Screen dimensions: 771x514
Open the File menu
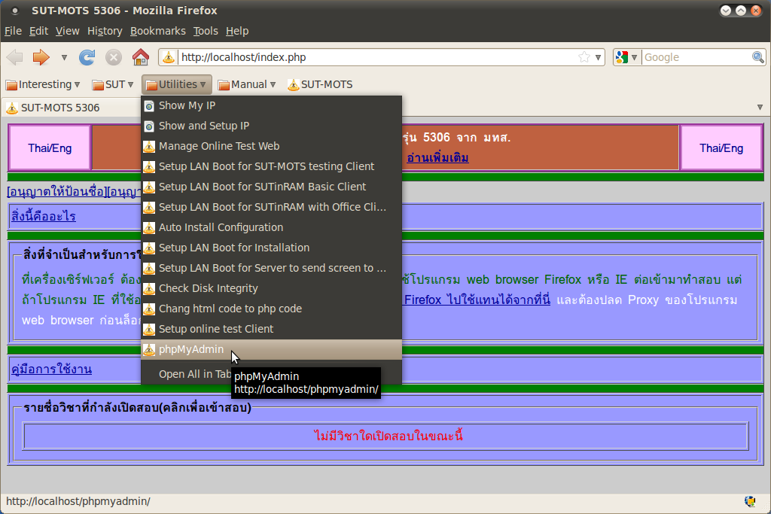(14, 31)
